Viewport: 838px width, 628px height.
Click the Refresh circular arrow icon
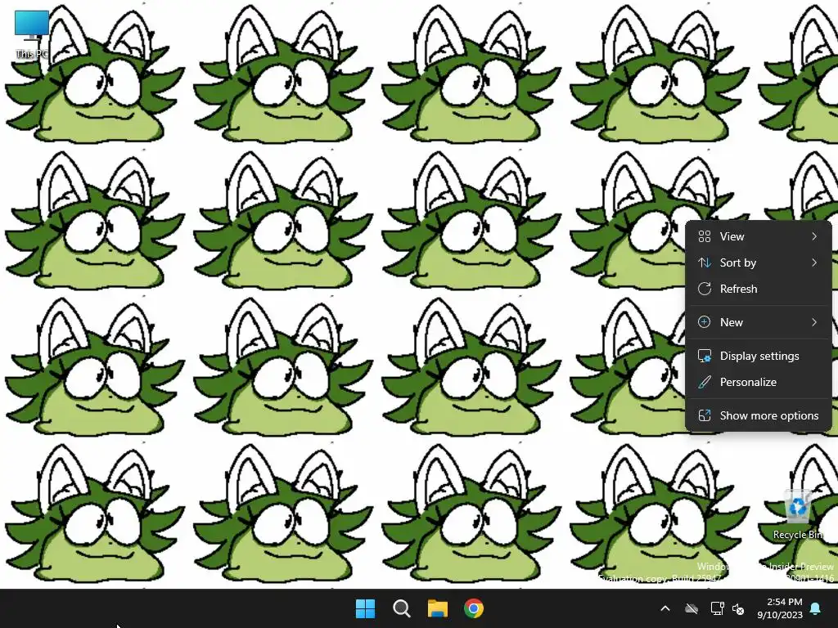click(x=705, y=289)
